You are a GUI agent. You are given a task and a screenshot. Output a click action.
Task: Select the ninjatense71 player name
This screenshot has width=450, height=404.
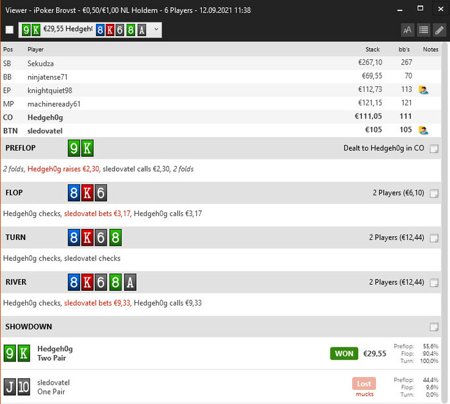click(48, 77)
